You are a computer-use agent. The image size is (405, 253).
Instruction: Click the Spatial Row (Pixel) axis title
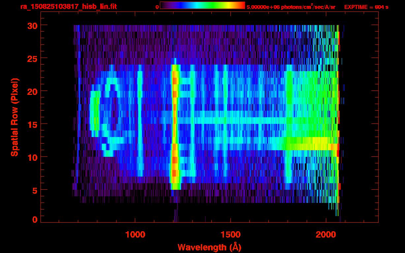click(14, 117)
